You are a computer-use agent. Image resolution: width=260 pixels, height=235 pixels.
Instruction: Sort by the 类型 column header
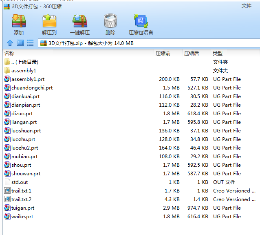(x=217, y=54)
